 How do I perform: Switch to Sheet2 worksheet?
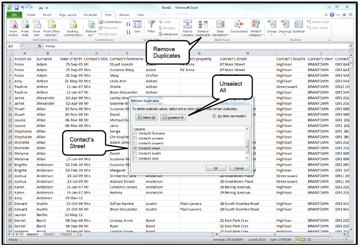49,234
